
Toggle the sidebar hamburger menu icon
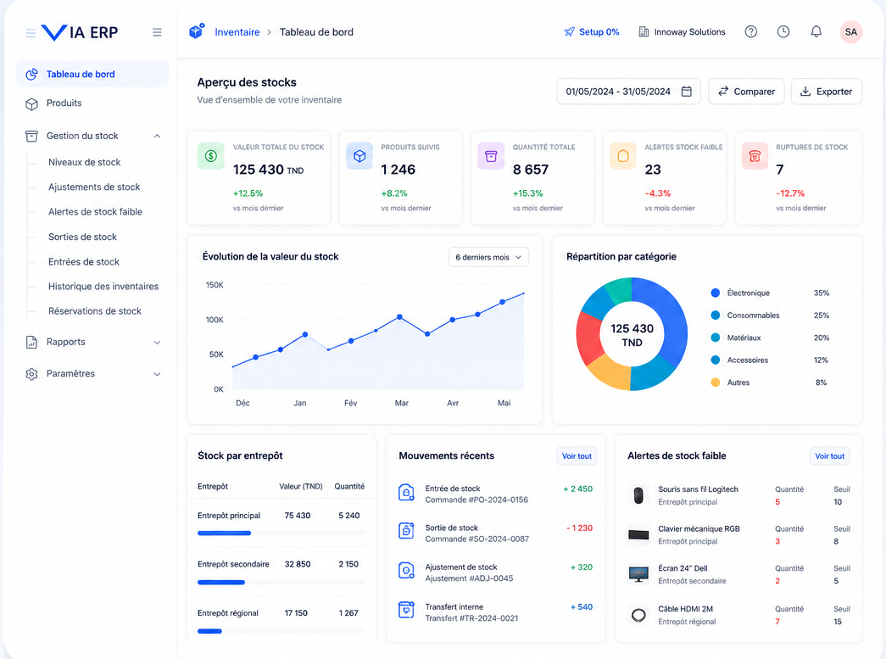[x=157, y=33]
